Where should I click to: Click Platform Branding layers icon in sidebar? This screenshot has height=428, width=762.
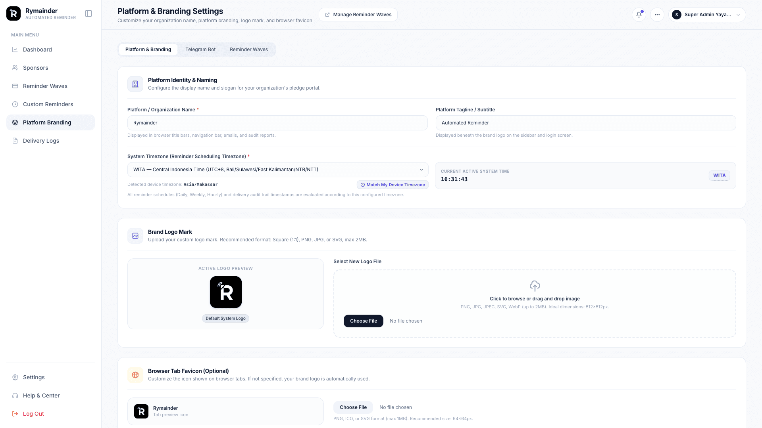pyautogui.click(x=15, y=122)
